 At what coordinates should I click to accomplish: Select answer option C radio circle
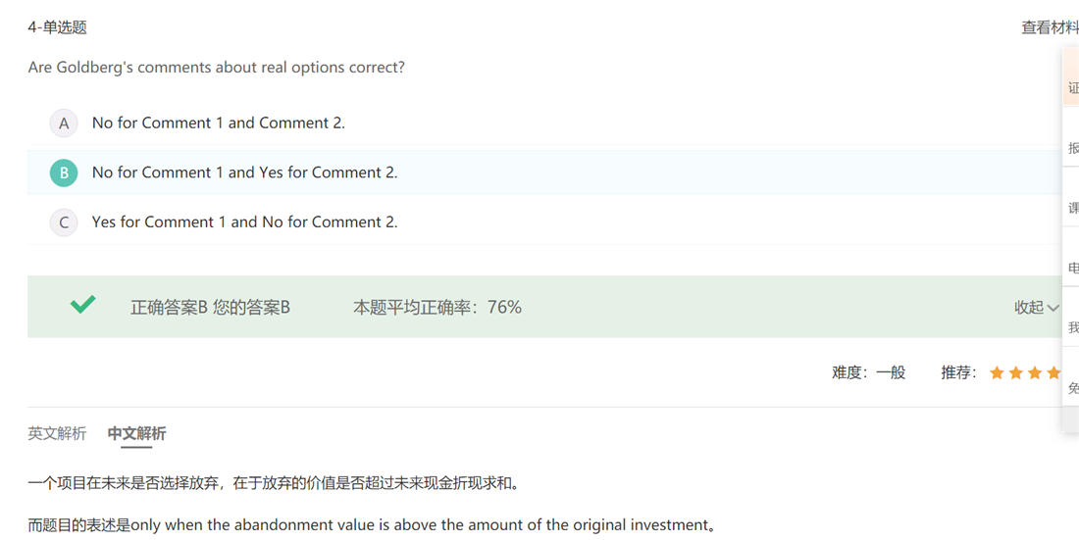point(64,222)
